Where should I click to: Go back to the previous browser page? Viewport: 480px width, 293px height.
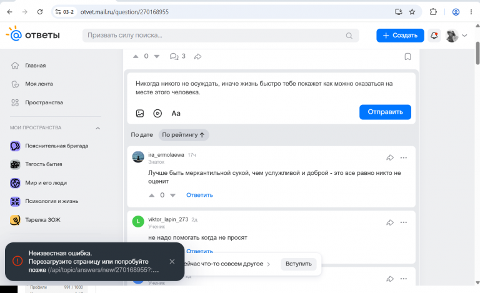[x=10, y=12]
